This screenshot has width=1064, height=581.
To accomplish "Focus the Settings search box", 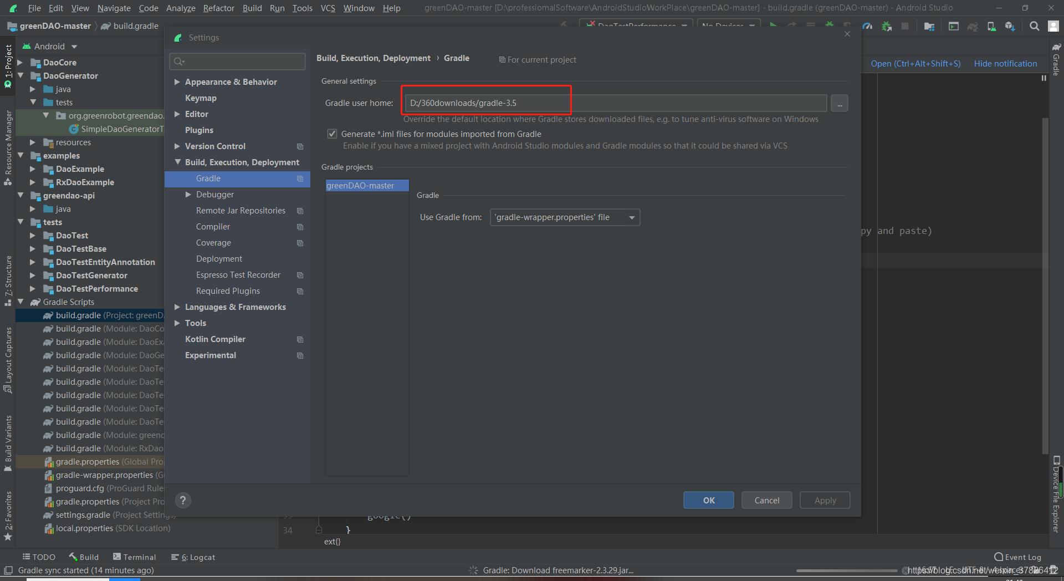I will pos(237,62).
